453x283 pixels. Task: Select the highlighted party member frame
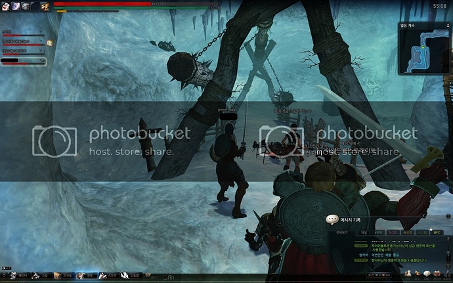click(24, 62)
